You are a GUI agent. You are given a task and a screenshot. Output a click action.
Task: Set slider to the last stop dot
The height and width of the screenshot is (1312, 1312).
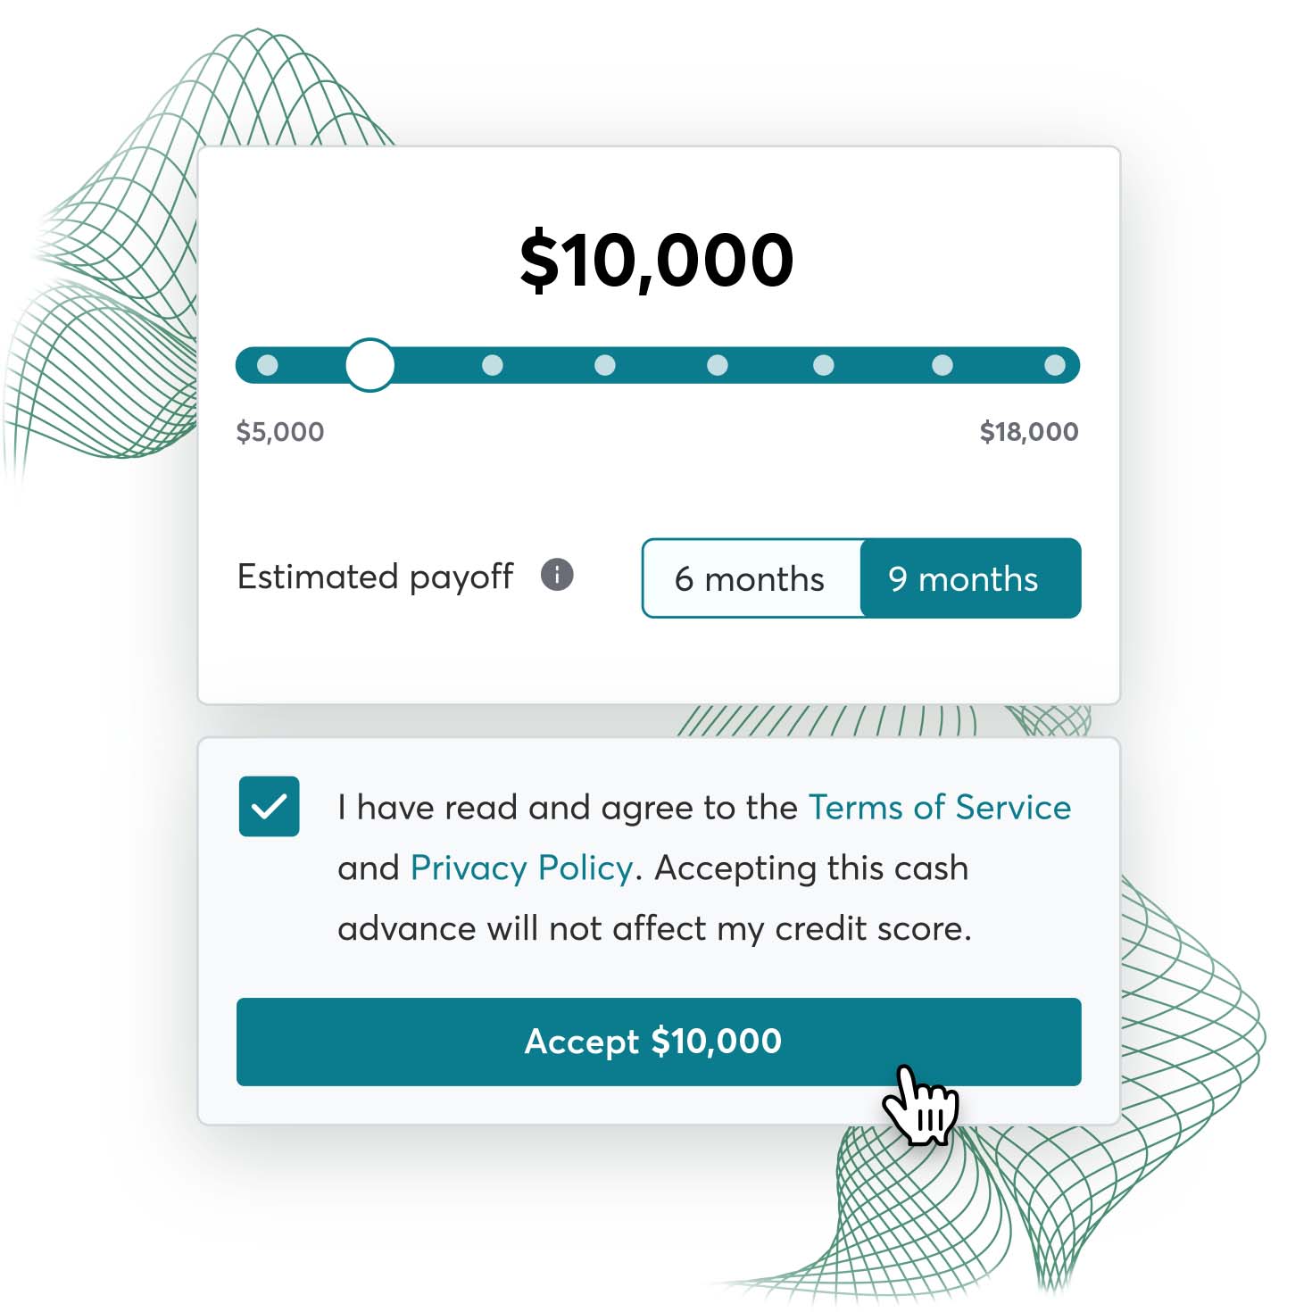point(1055,365)
